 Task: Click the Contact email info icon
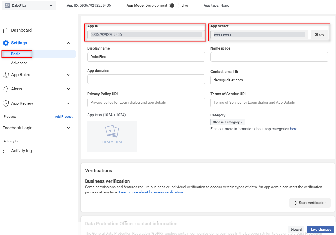[236, 72]
